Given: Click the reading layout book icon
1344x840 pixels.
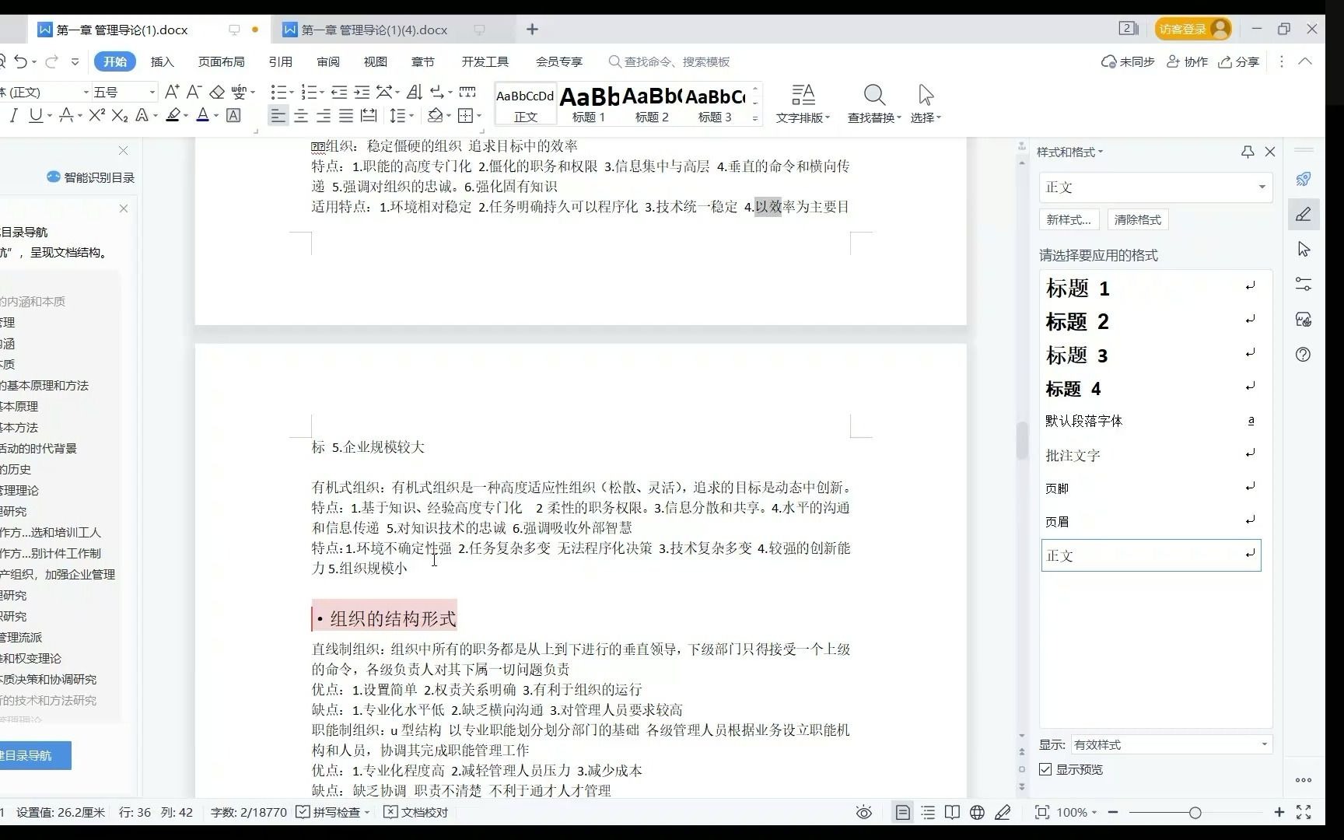Looking at the screenshot, I should 952,812.
